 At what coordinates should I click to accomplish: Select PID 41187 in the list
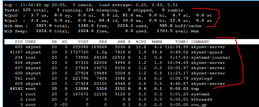click(16, 52)
